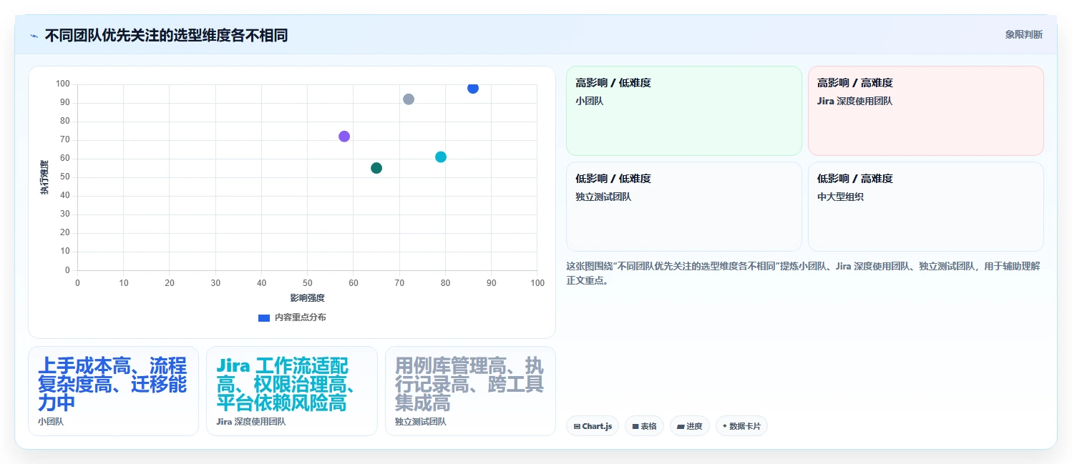Viewport: 1072px width, 464px height.
Task: Click the dark green scatter data point
Action: point(376,168)
